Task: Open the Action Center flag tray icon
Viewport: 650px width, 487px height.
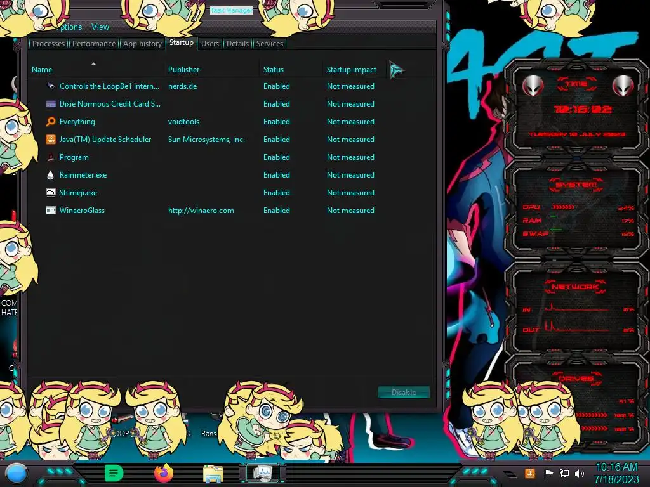Action: pos(548,473)
